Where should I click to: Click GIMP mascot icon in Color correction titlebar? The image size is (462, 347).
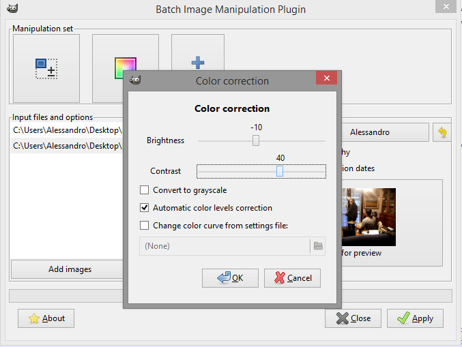point(135,80)
